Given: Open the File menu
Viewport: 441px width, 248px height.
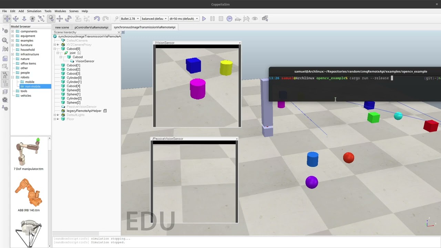Looking at the screenshot, I should pos(4,11).
